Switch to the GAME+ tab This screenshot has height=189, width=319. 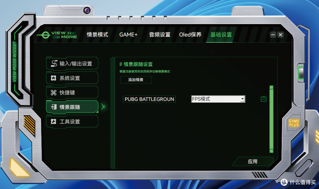pos(128,35)
